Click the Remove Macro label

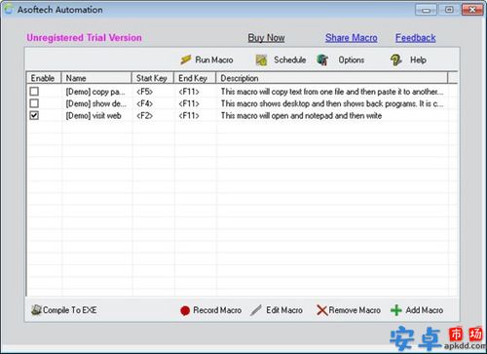pyautogui.click(x=355, y=310)
